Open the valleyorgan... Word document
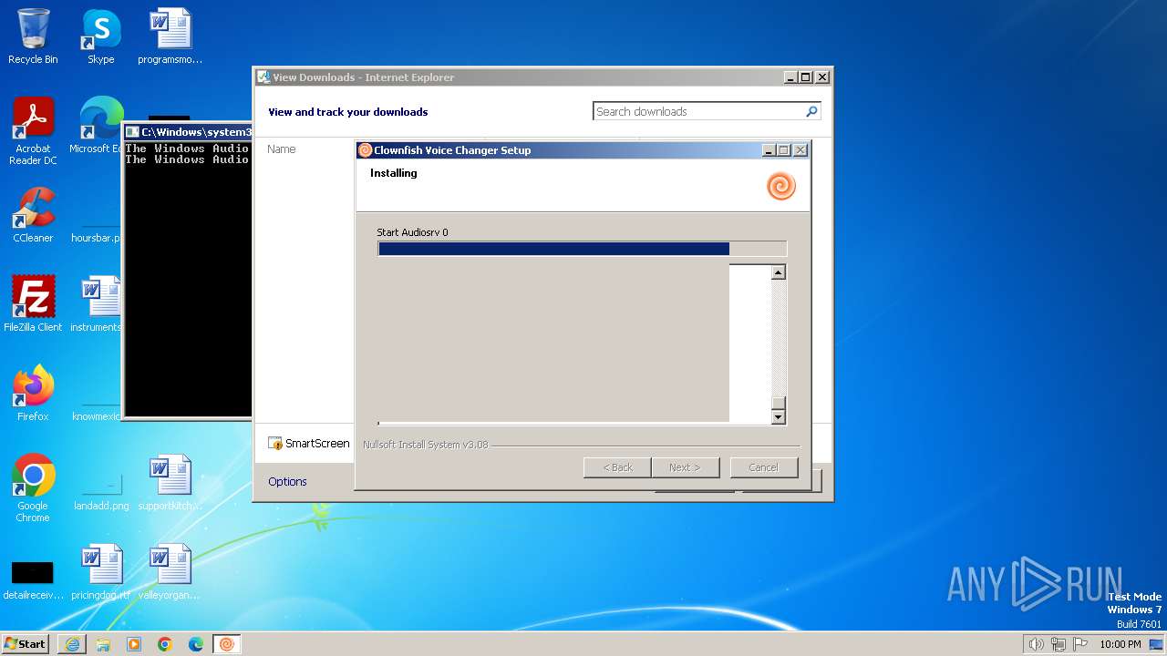This screenshot has width=1167, height=656. [170, 572]
